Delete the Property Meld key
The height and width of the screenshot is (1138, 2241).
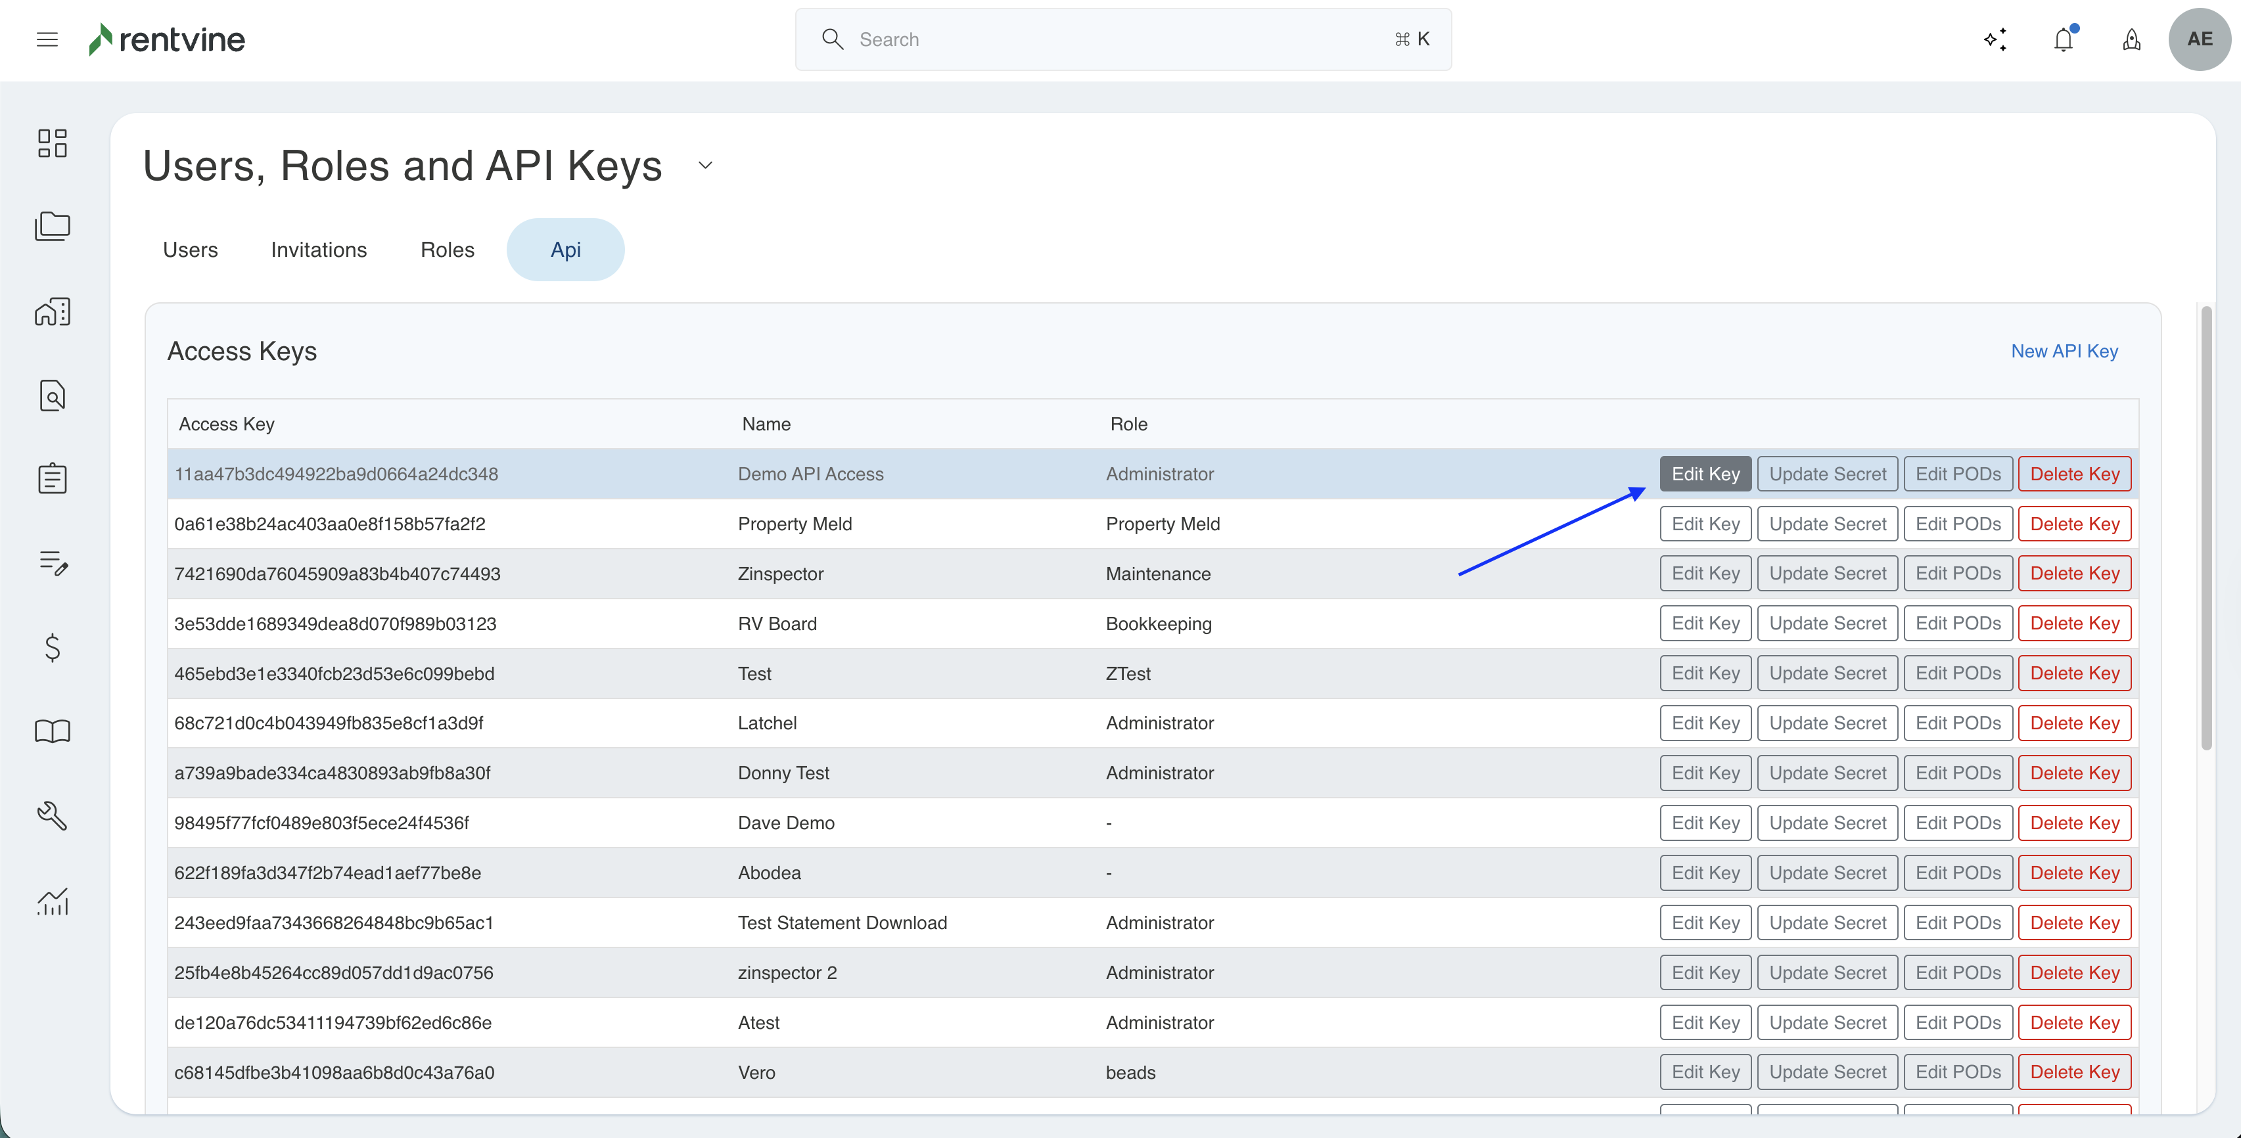[x=2074, y=524]
